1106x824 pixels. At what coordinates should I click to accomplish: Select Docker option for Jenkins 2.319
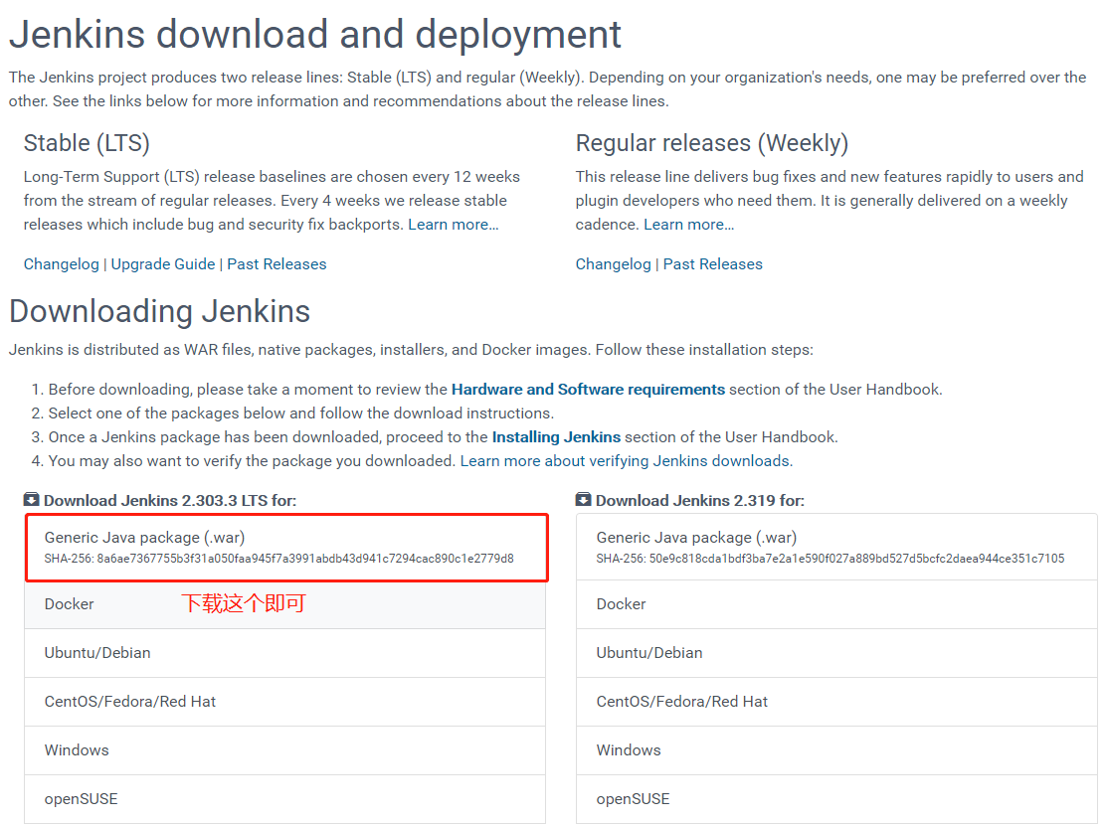pos(620,603)
